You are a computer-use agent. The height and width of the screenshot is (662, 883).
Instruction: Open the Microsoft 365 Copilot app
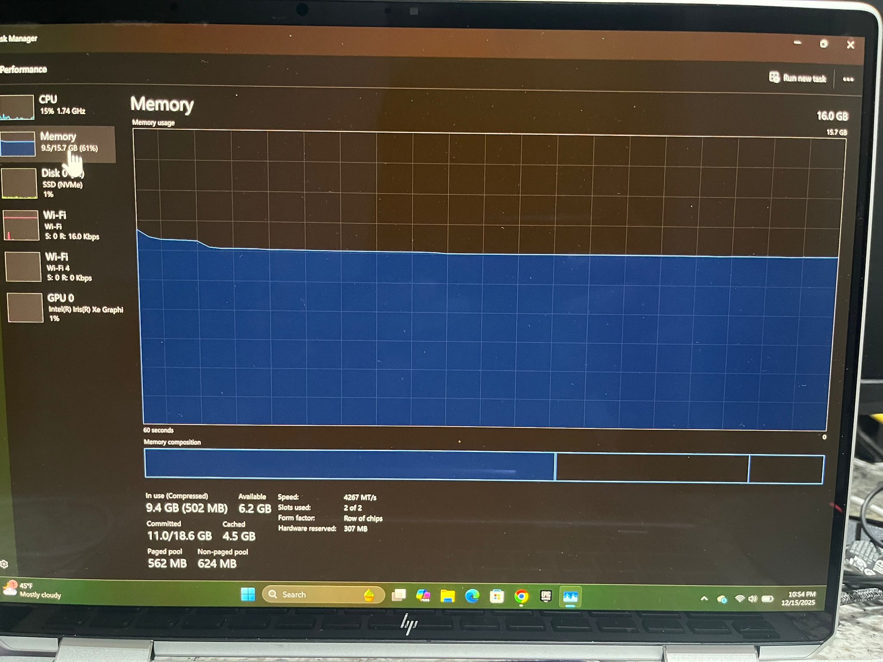[423, 596]
